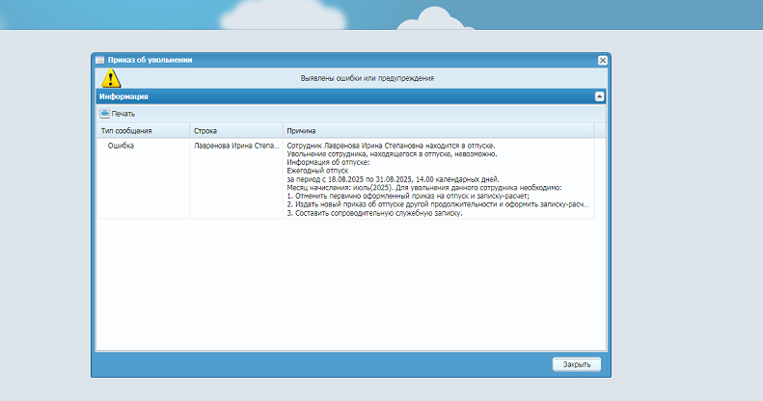Click the line with period 18.08.2025 по 31.08.2025
763x401 pixels.
click(393, 179)
